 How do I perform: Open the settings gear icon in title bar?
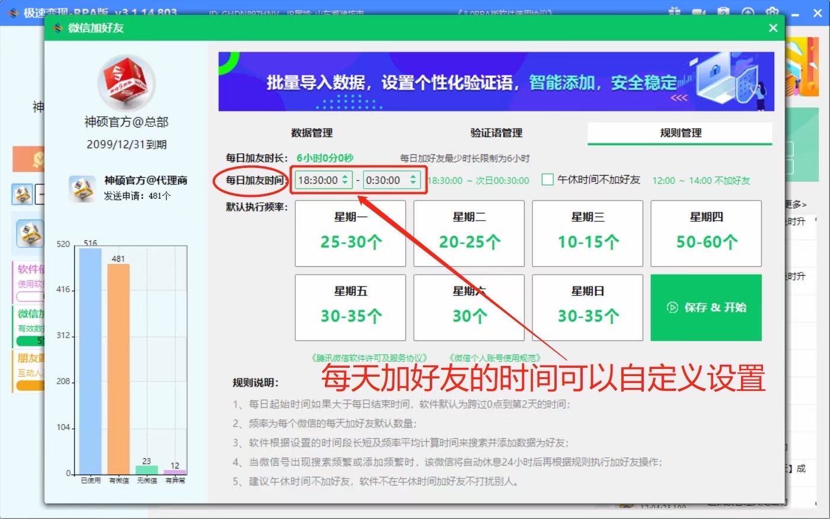[772, 12]
